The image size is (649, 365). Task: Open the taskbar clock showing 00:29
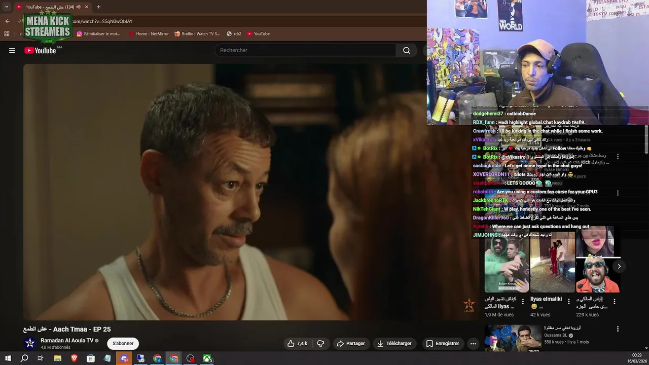(637, 358)
